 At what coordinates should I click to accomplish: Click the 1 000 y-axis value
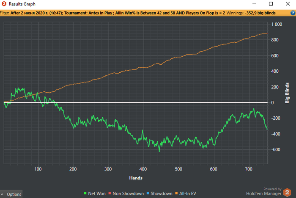(x=277, y=24)
